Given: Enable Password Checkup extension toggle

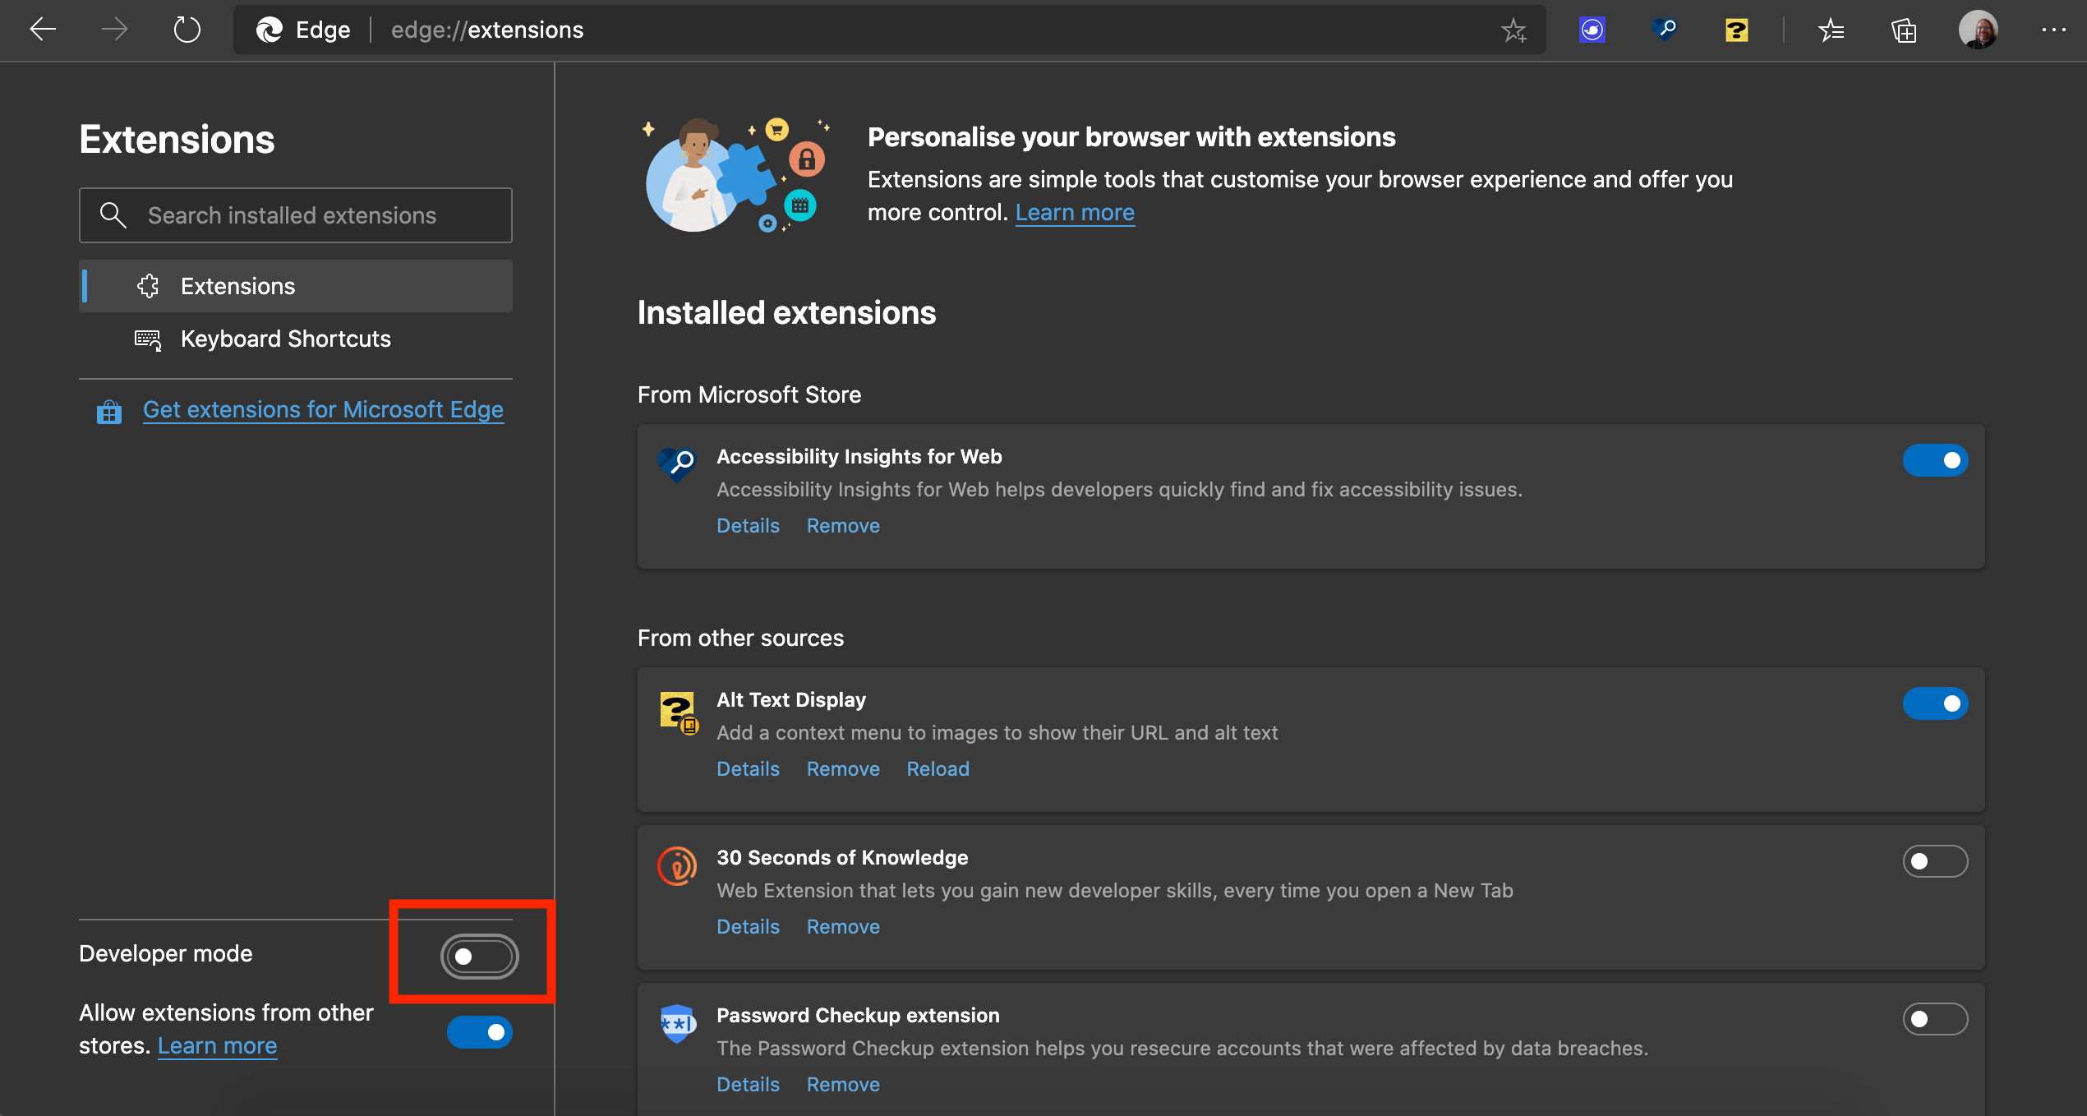Looking at the screenshot, I should (x=1935, y=1019).
